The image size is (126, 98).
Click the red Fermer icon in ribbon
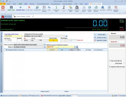[x=3, y=7]
